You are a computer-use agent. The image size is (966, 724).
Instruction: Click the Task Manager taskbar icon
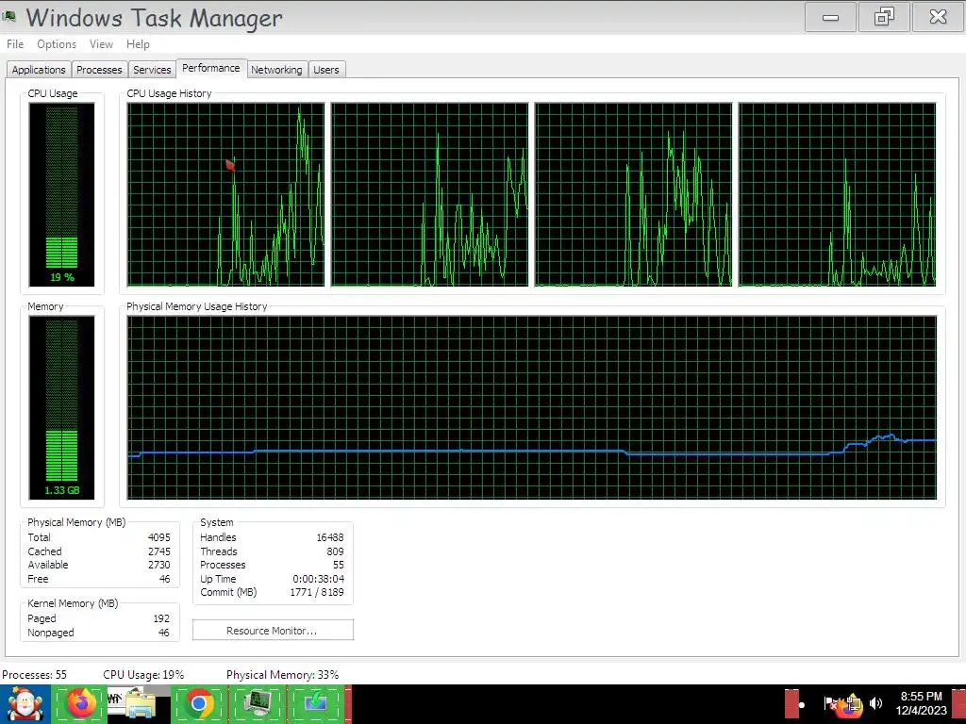point(258,703)
